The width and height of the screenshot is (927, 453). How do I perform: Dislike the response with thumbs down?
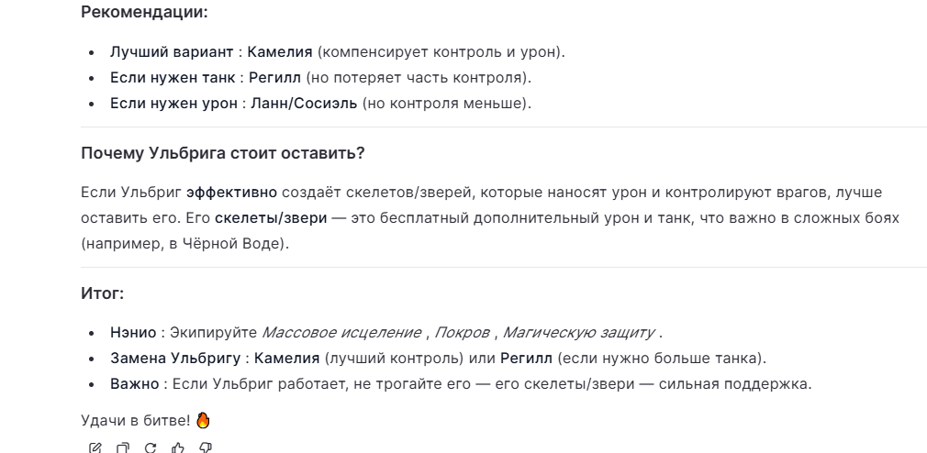[x=206, y=448]
